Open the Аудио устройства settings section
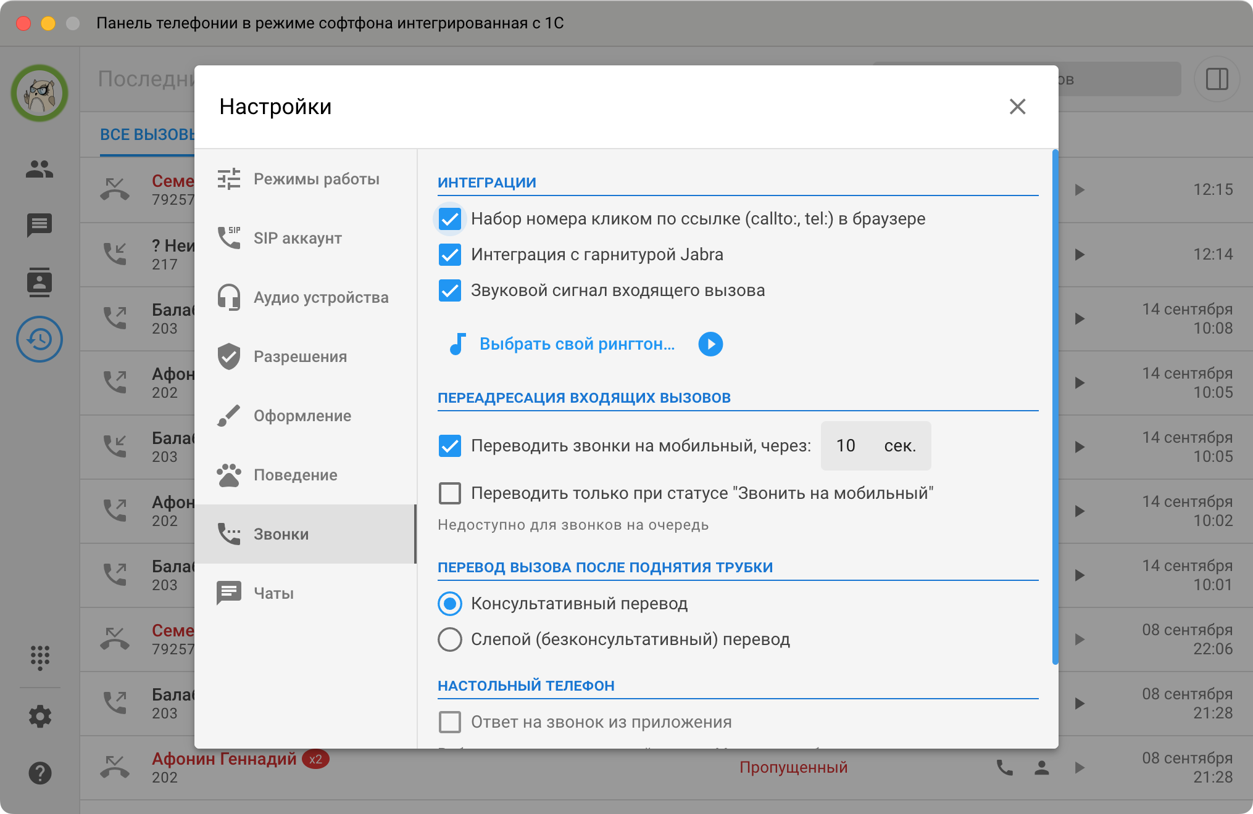The image size is (1253, 814). tap(306, 298)
